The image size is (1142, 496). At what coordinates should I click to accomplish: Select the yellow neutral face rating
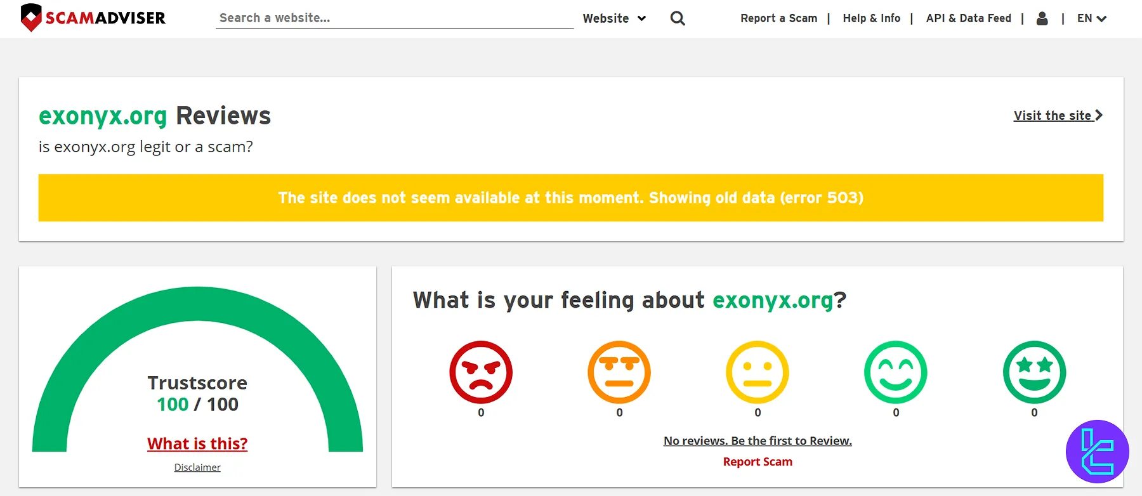pyautogui.click(x=758, y=372)
